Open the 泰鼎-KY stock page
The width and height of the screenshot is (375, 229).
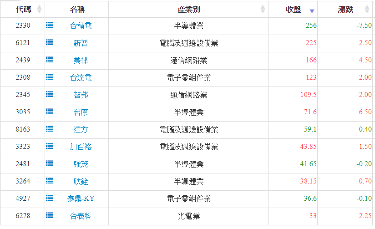(81, 199)
